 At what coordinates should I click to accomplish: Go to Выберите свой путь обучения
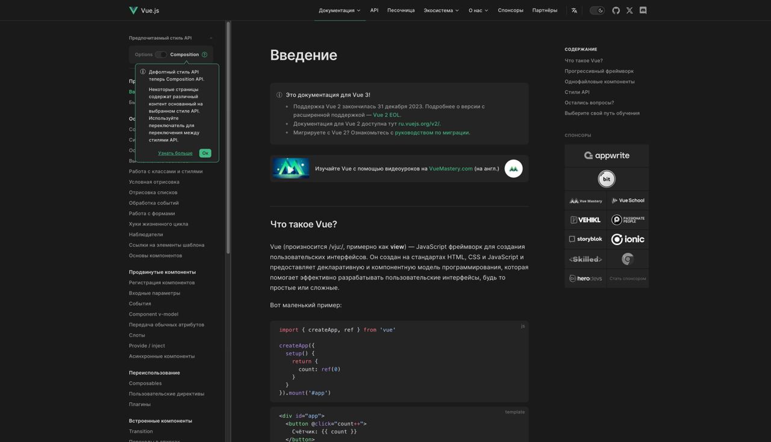pos(602,113)
